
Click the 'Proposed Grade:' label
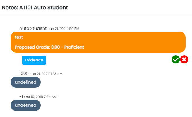pos(33,47)
